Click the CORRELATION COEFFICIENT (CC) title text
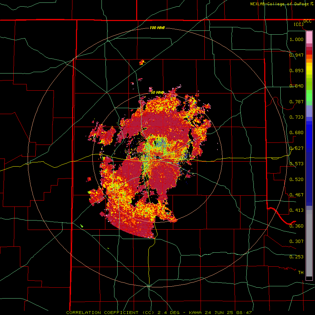Image resolution: width=315 pixels, height=315 pixels. click(110, 313)
